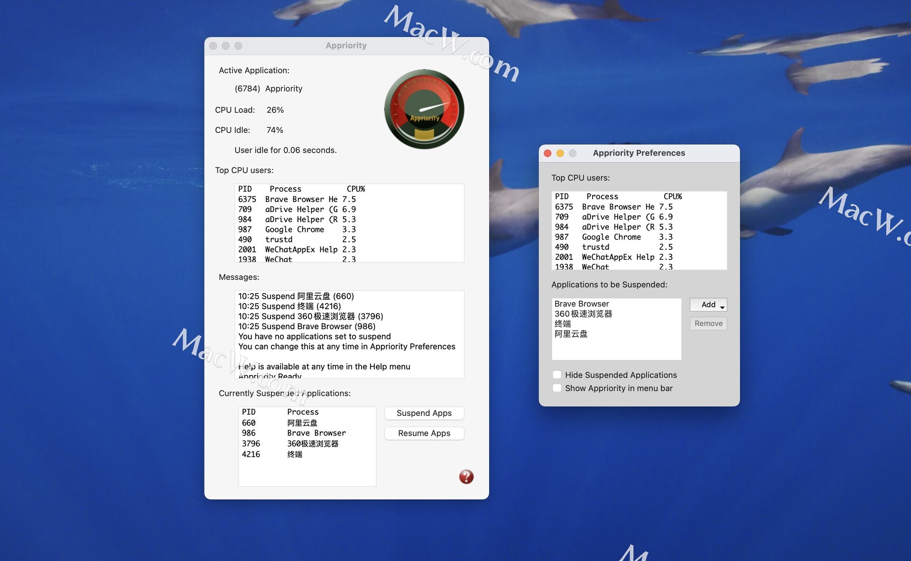Click the CPU Load 26% value
This screenshot has height=561, width=911.
275,110
